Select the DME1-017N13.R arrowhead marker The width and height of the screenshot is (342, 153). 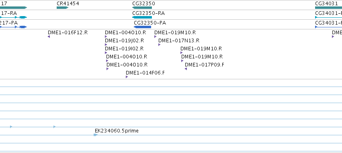[x=160, y=45]
